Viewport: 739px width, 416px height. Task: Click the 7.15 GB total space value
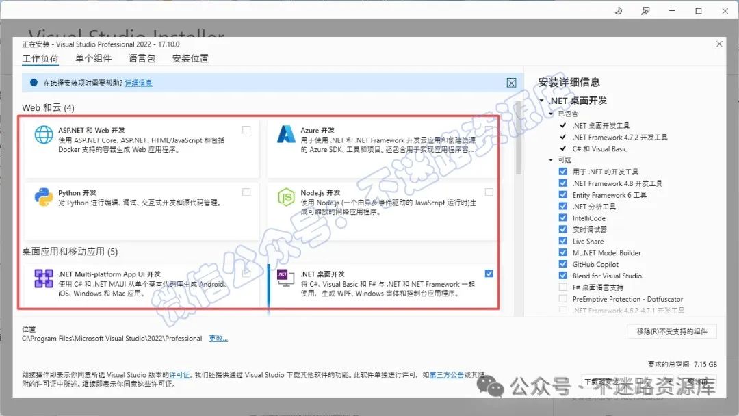point(705,364)
